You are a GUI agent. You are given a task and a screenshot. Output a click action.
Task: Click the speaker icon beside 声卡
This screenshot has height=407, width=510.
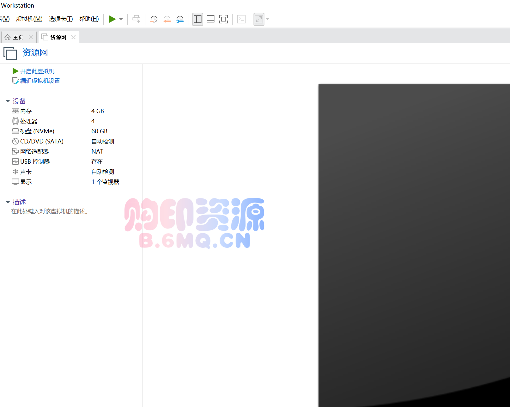tap(15, 172)
